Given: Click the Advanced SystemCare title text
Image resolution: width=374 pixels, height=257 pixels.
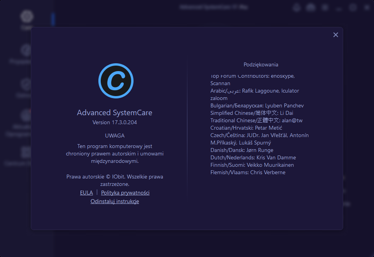Looking at the screenshot, I should (x=114, y=112).
